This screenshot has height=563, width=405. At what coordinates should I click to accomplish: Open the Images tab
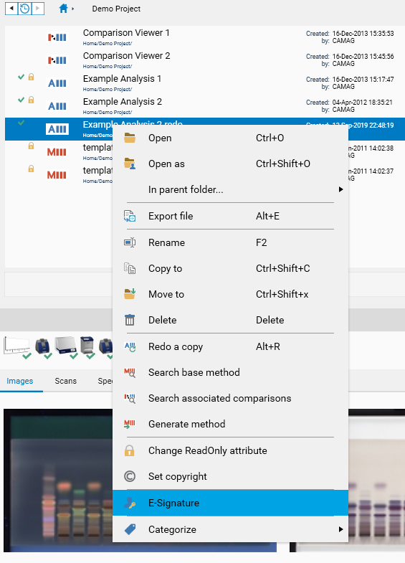coord(20,381)
